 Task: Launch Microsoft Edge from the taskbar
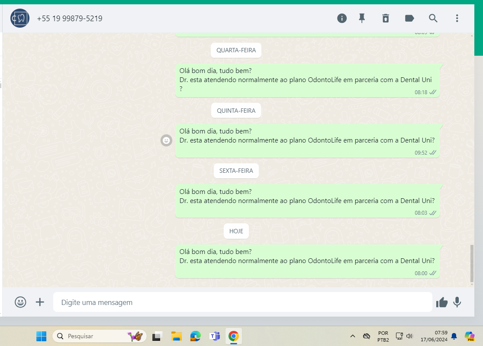196,336
